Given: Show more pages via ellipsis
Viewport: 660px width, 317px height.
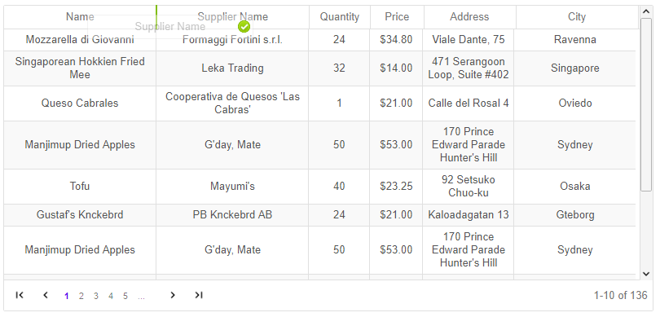Looking at the screenshot, I should pos(141,297).
